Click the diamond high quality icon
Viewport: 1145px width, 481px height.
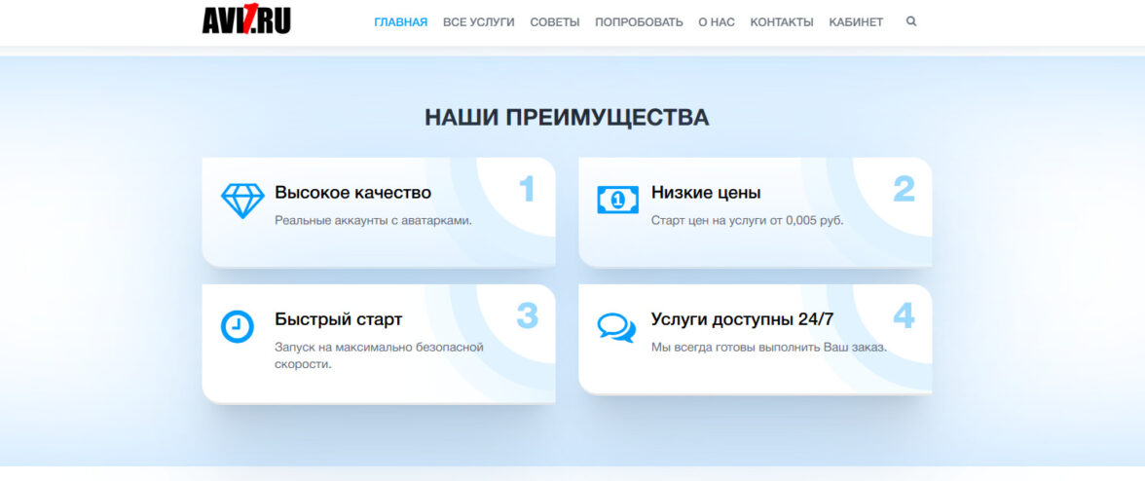coord(242,201)
